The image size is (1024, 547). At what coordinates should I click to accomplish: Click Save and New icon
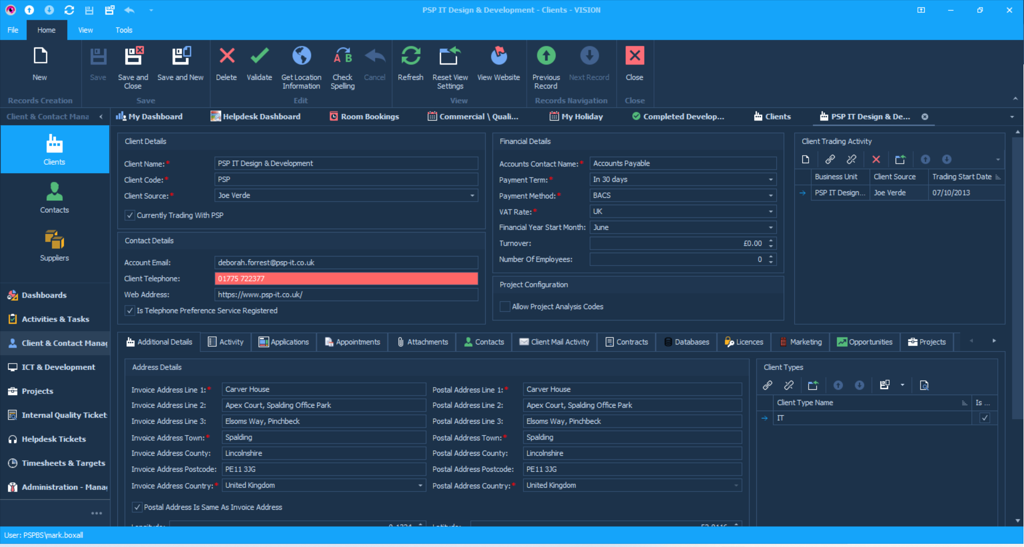181,56
